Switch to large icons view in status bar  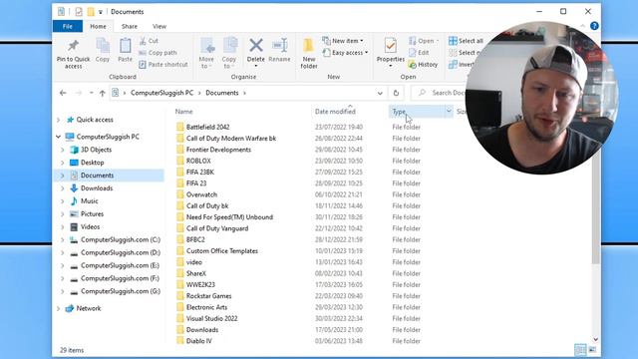592,350
